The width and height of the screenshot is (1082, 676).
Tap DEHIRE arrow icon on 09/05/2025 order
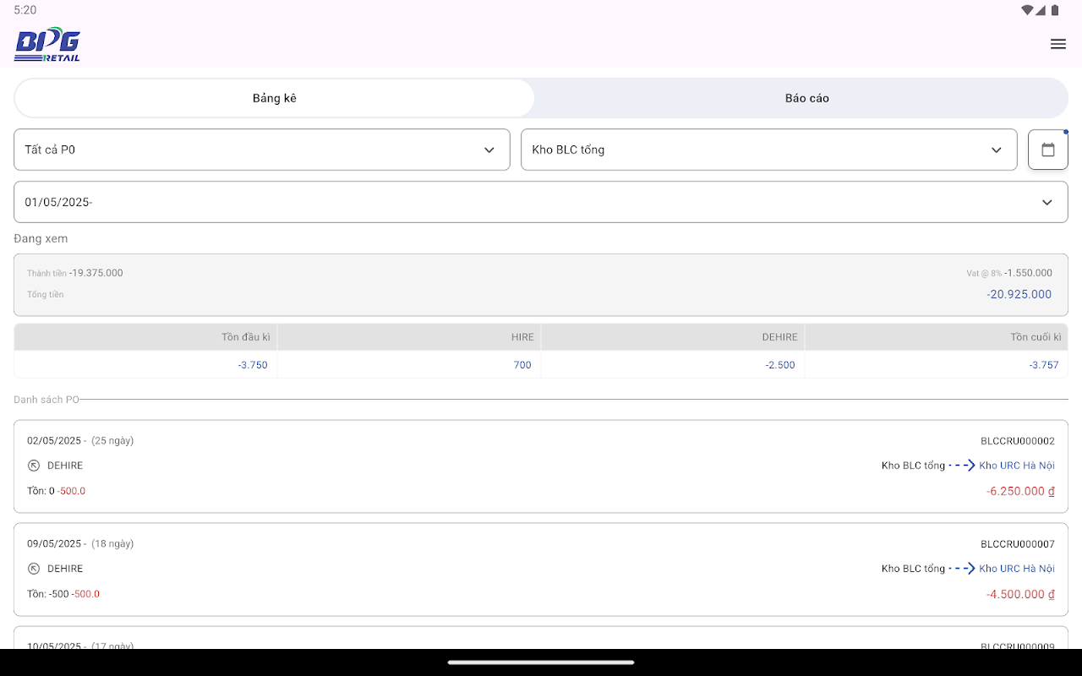click(34, 569)
